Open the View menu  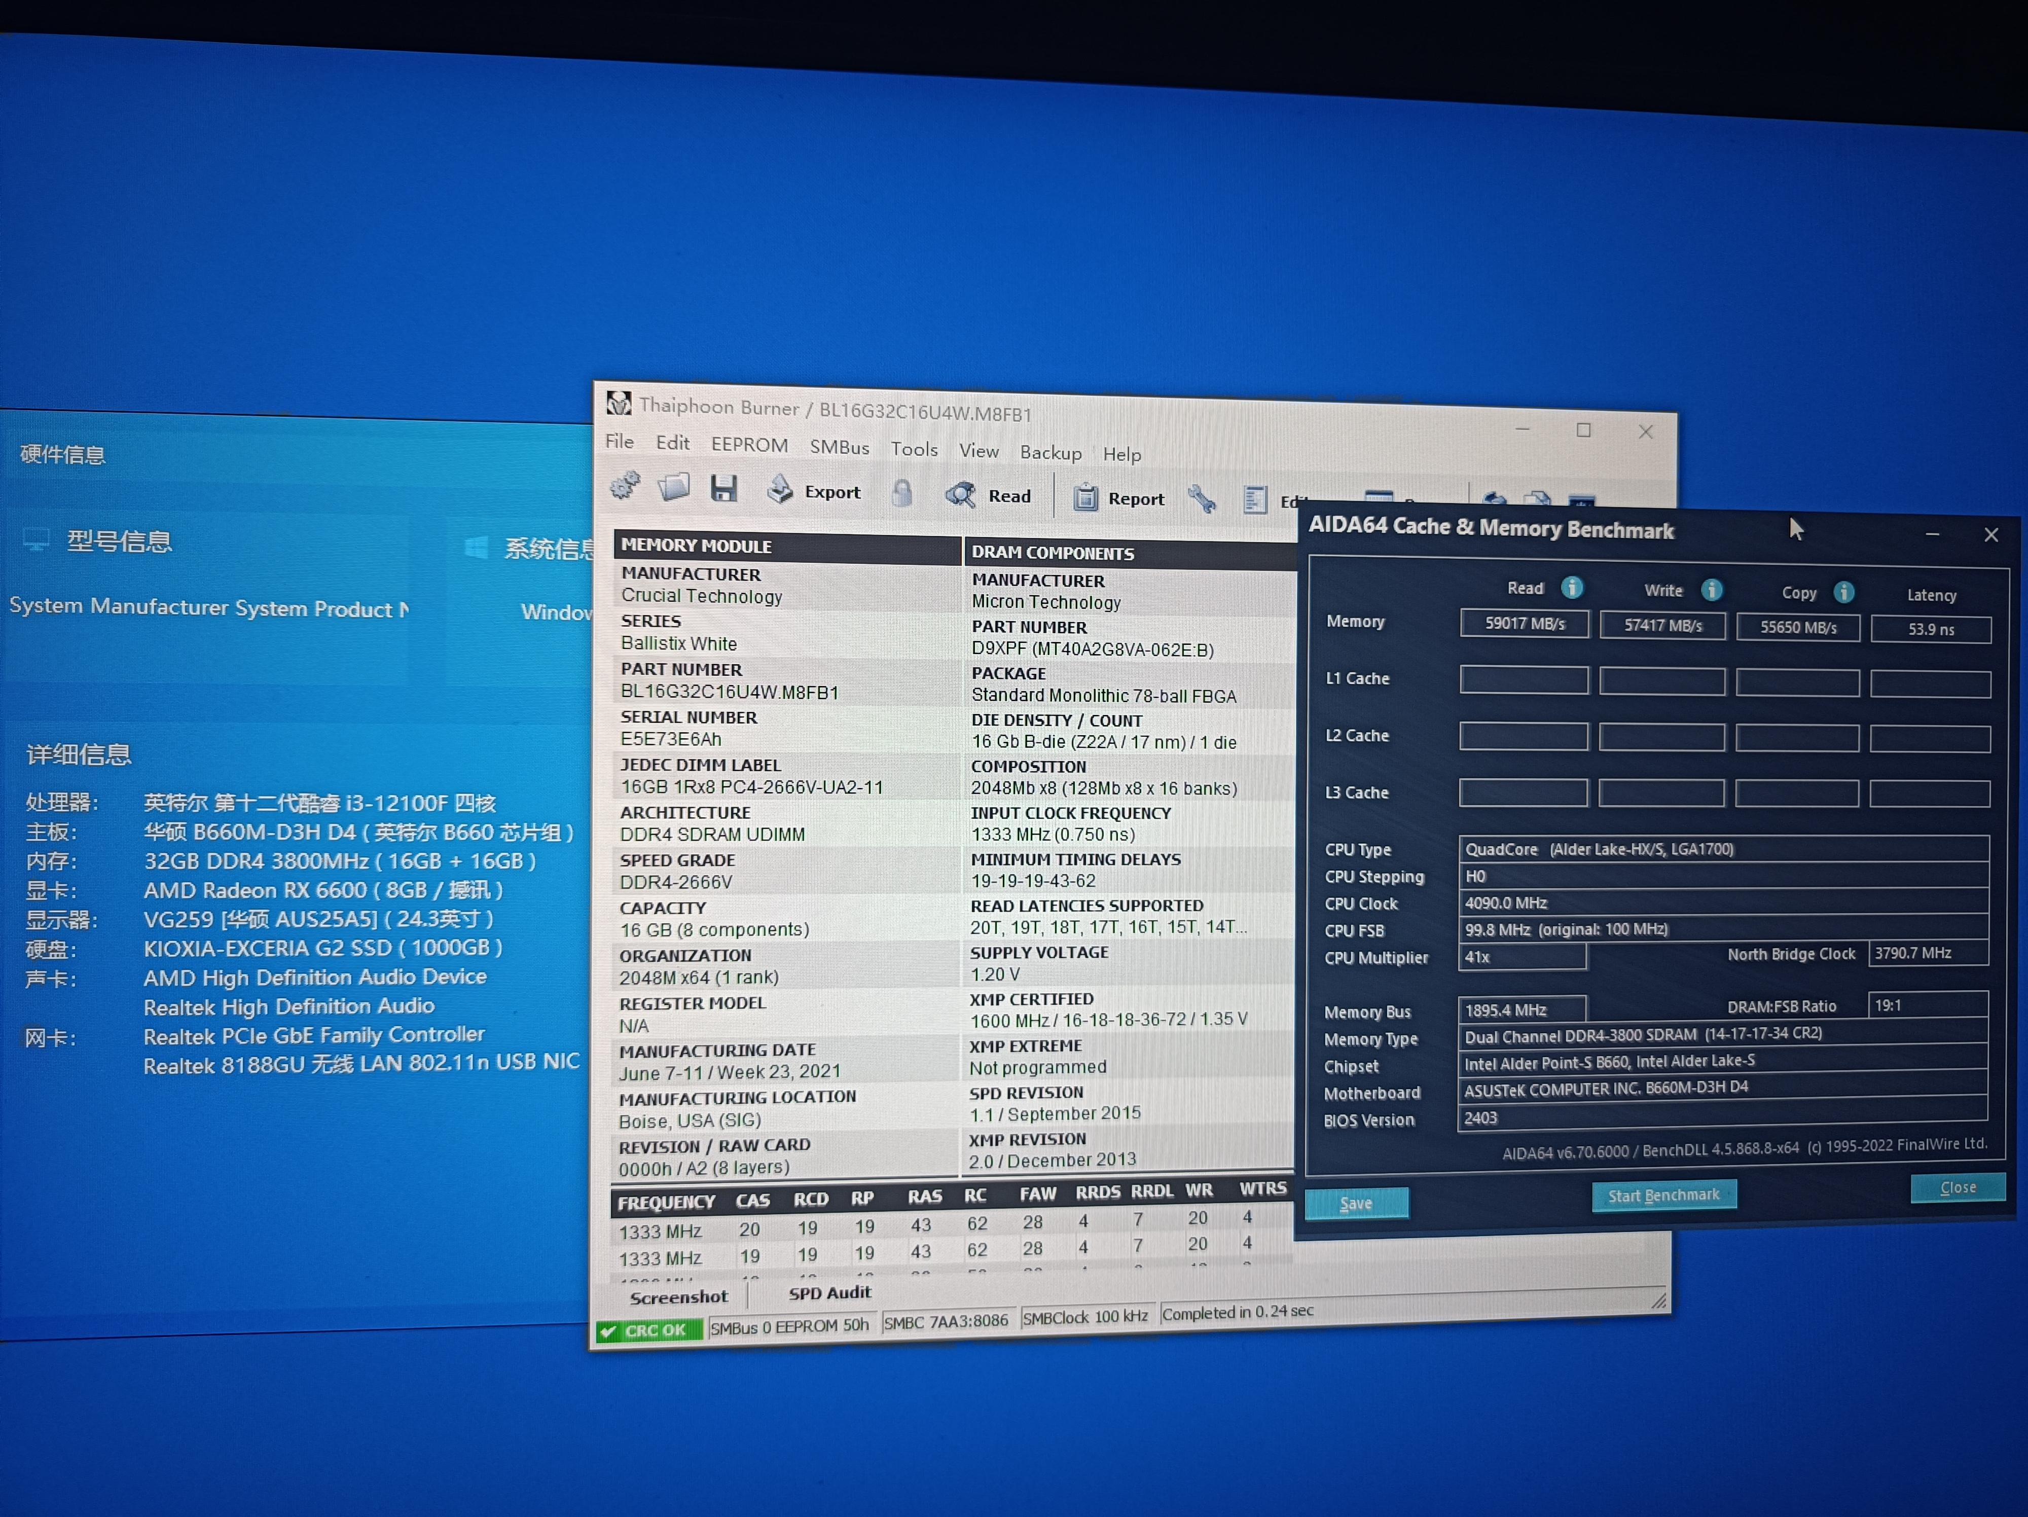978,451
